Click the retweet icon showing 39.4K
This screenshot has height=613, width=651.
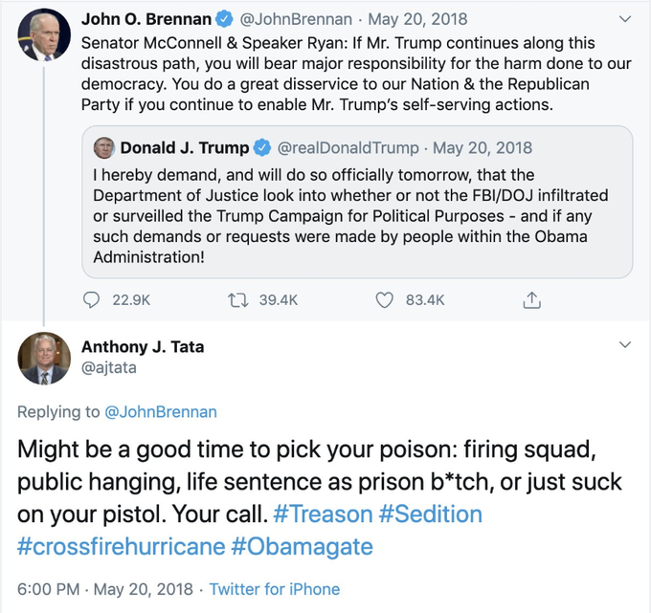click(242, 299)
